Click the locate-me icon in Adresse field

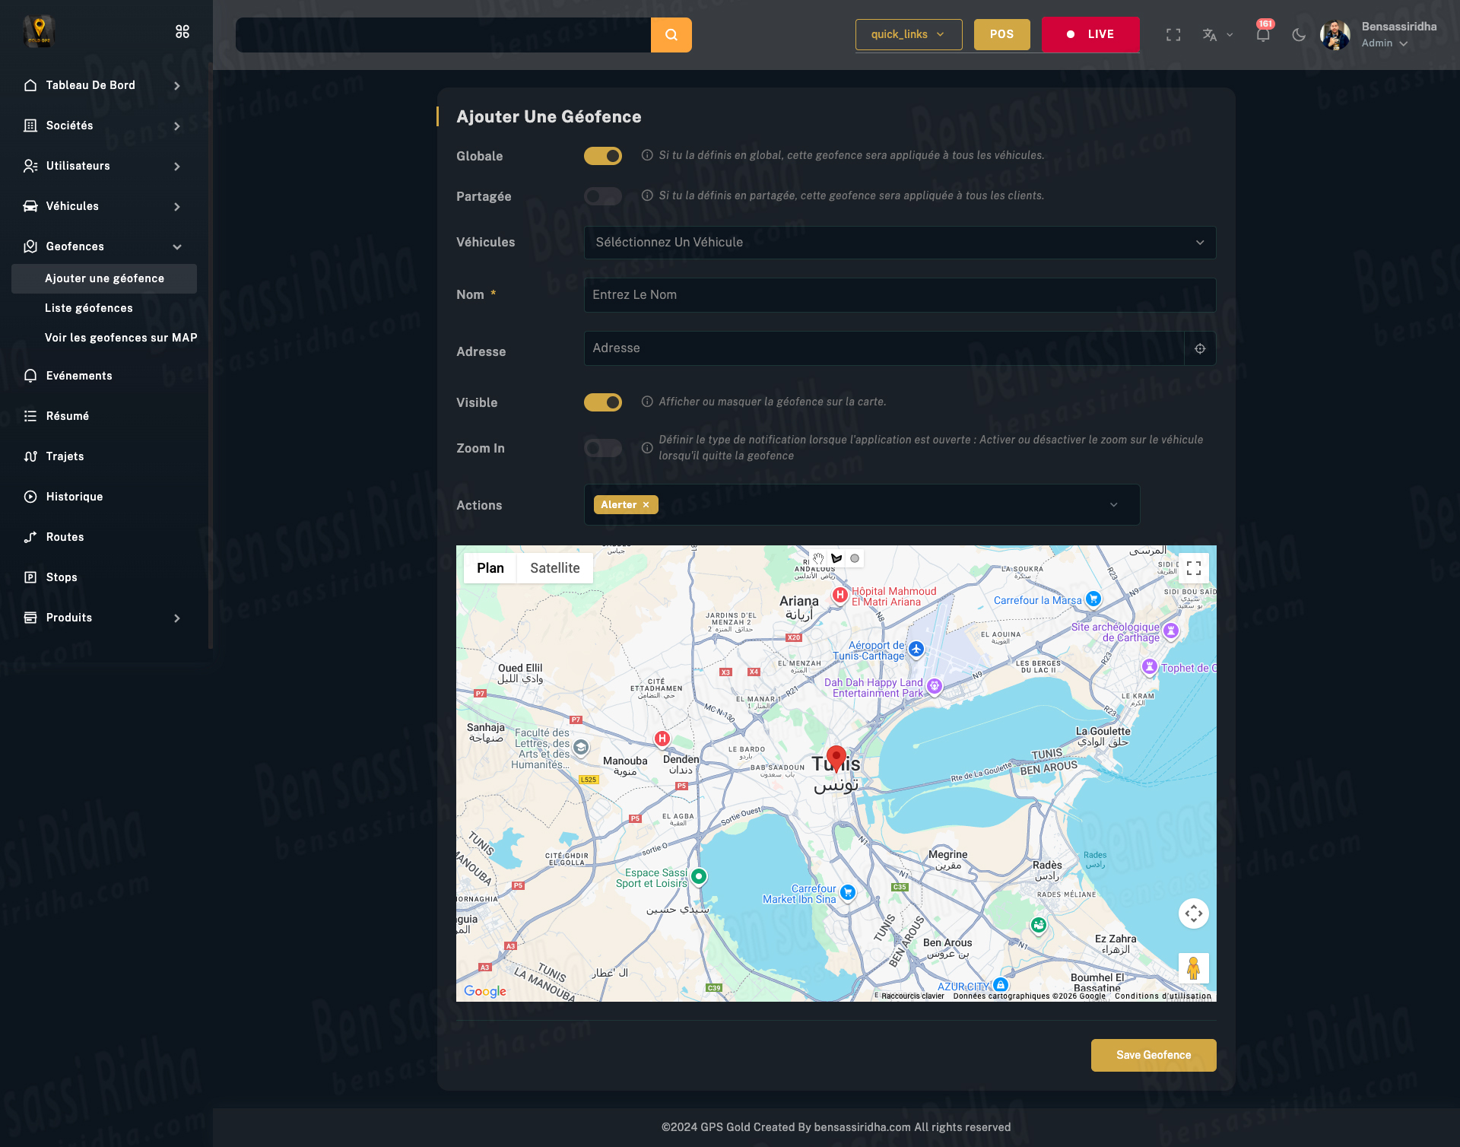point(1200,348)
